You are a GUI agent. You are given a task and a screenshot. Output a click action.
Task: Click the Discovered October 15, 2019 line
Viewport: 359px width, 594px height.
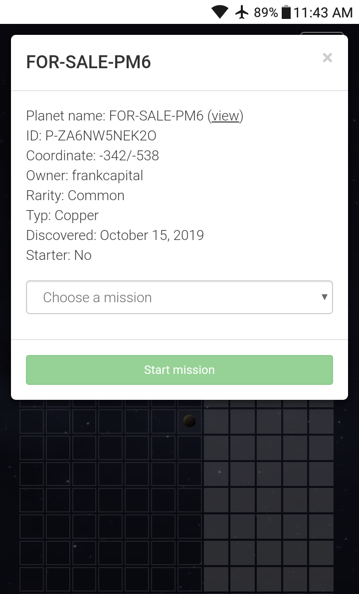click(115, 236)
